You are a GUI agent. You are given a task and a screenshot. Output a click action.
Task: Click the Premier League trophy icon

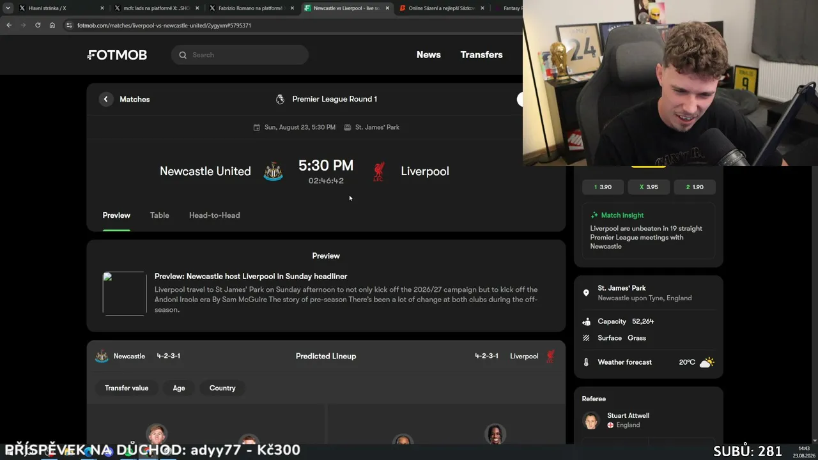pos(280,99)
